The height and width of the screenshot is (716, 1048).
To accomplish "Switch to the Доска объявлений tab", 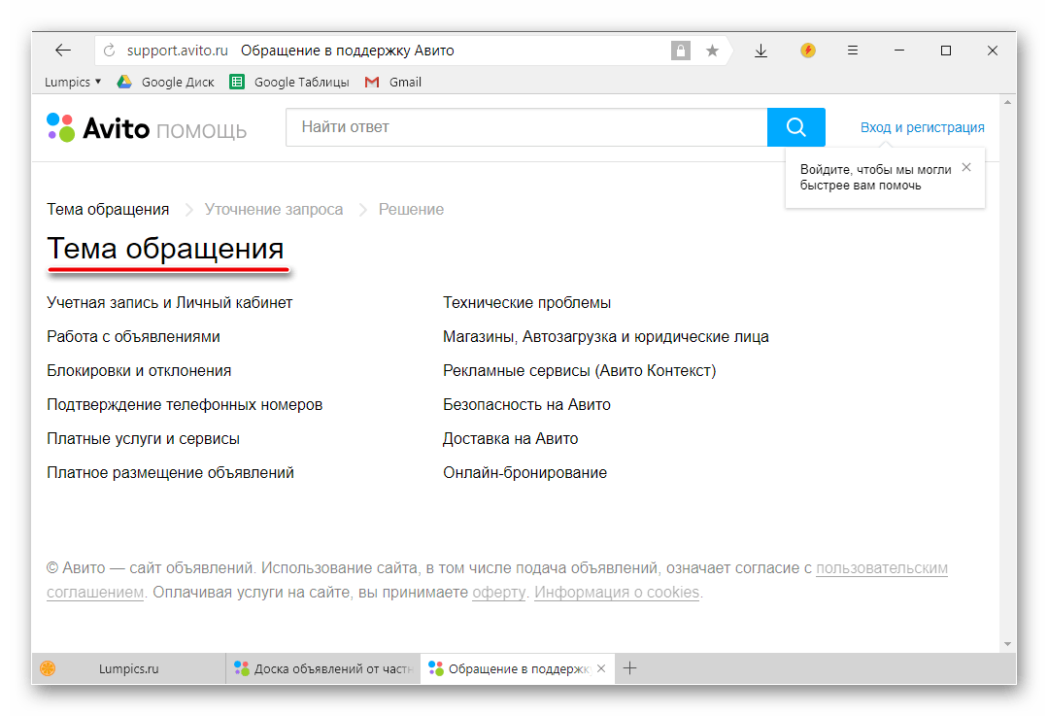I will pos(323,668).
